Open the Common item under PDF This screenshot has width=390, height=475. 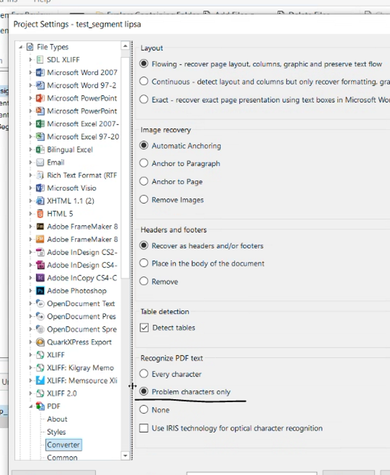click(62, 457)
